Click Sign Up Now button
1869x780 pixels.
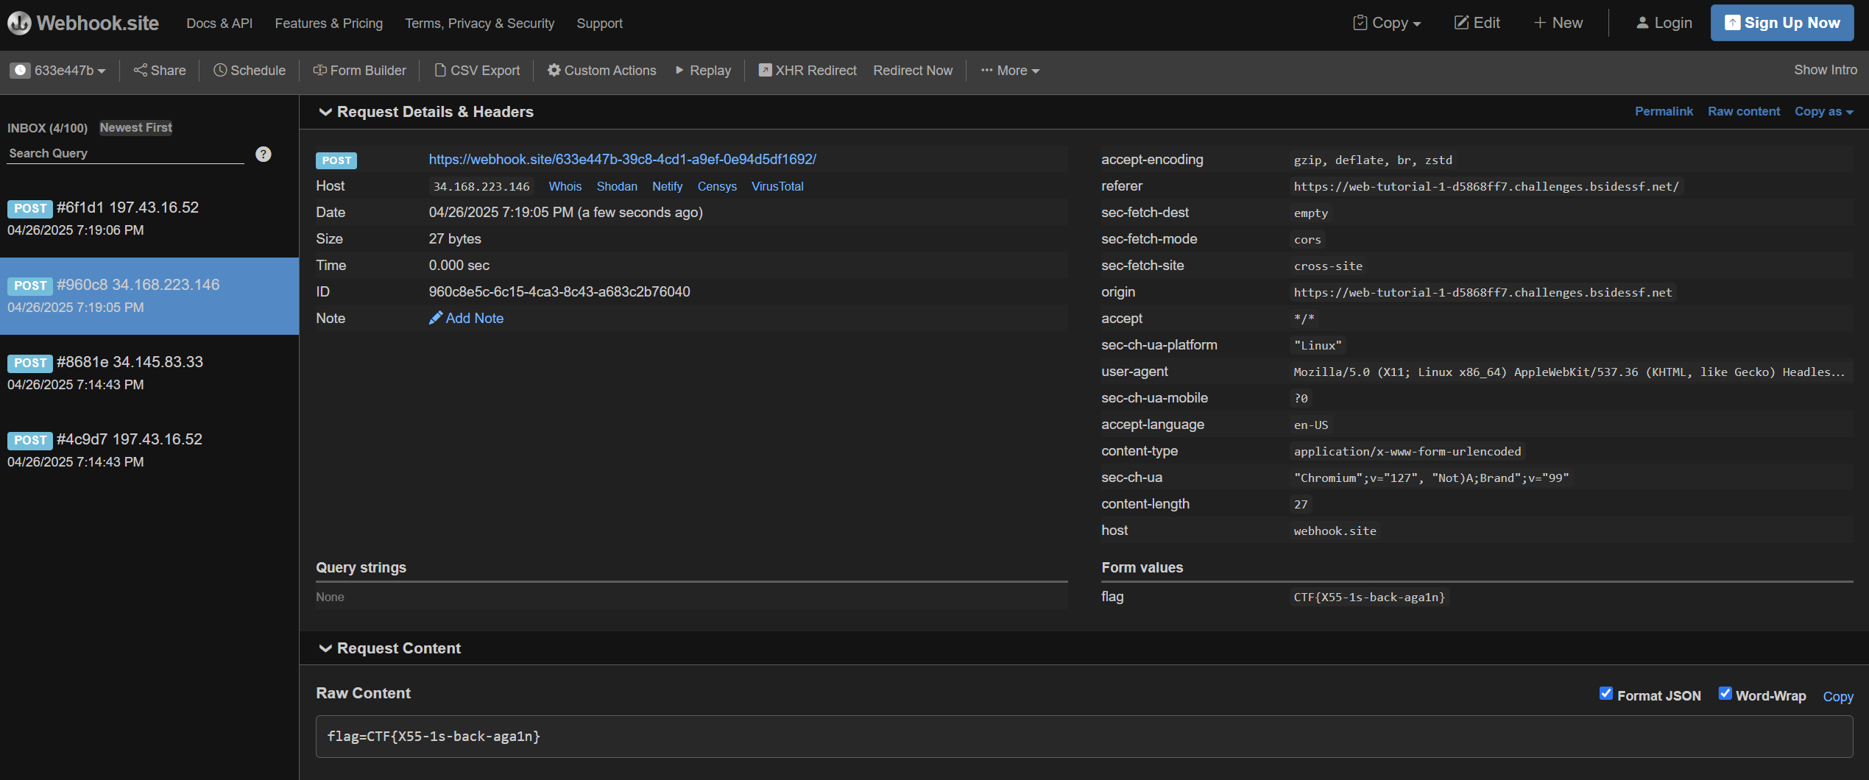[1781, 23]
